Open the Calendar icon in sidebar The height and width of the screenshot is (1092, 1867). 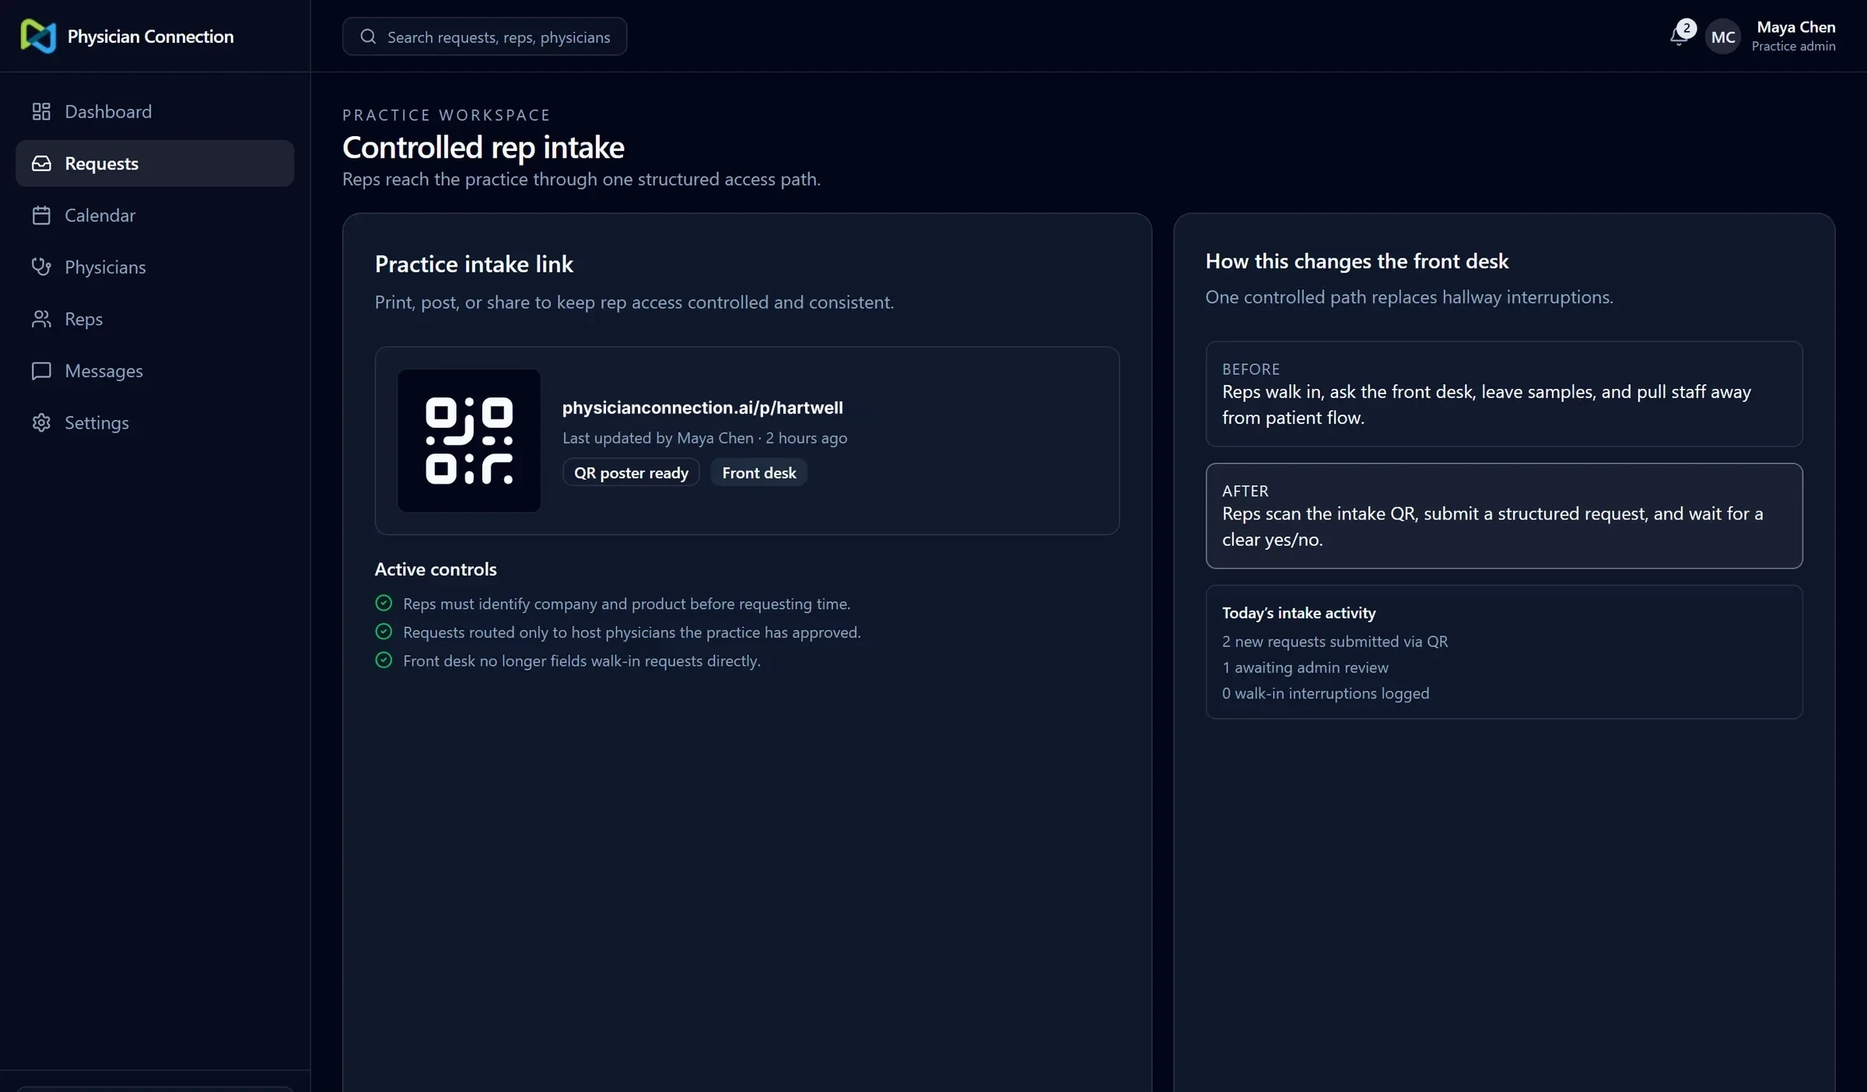(41, 215)
